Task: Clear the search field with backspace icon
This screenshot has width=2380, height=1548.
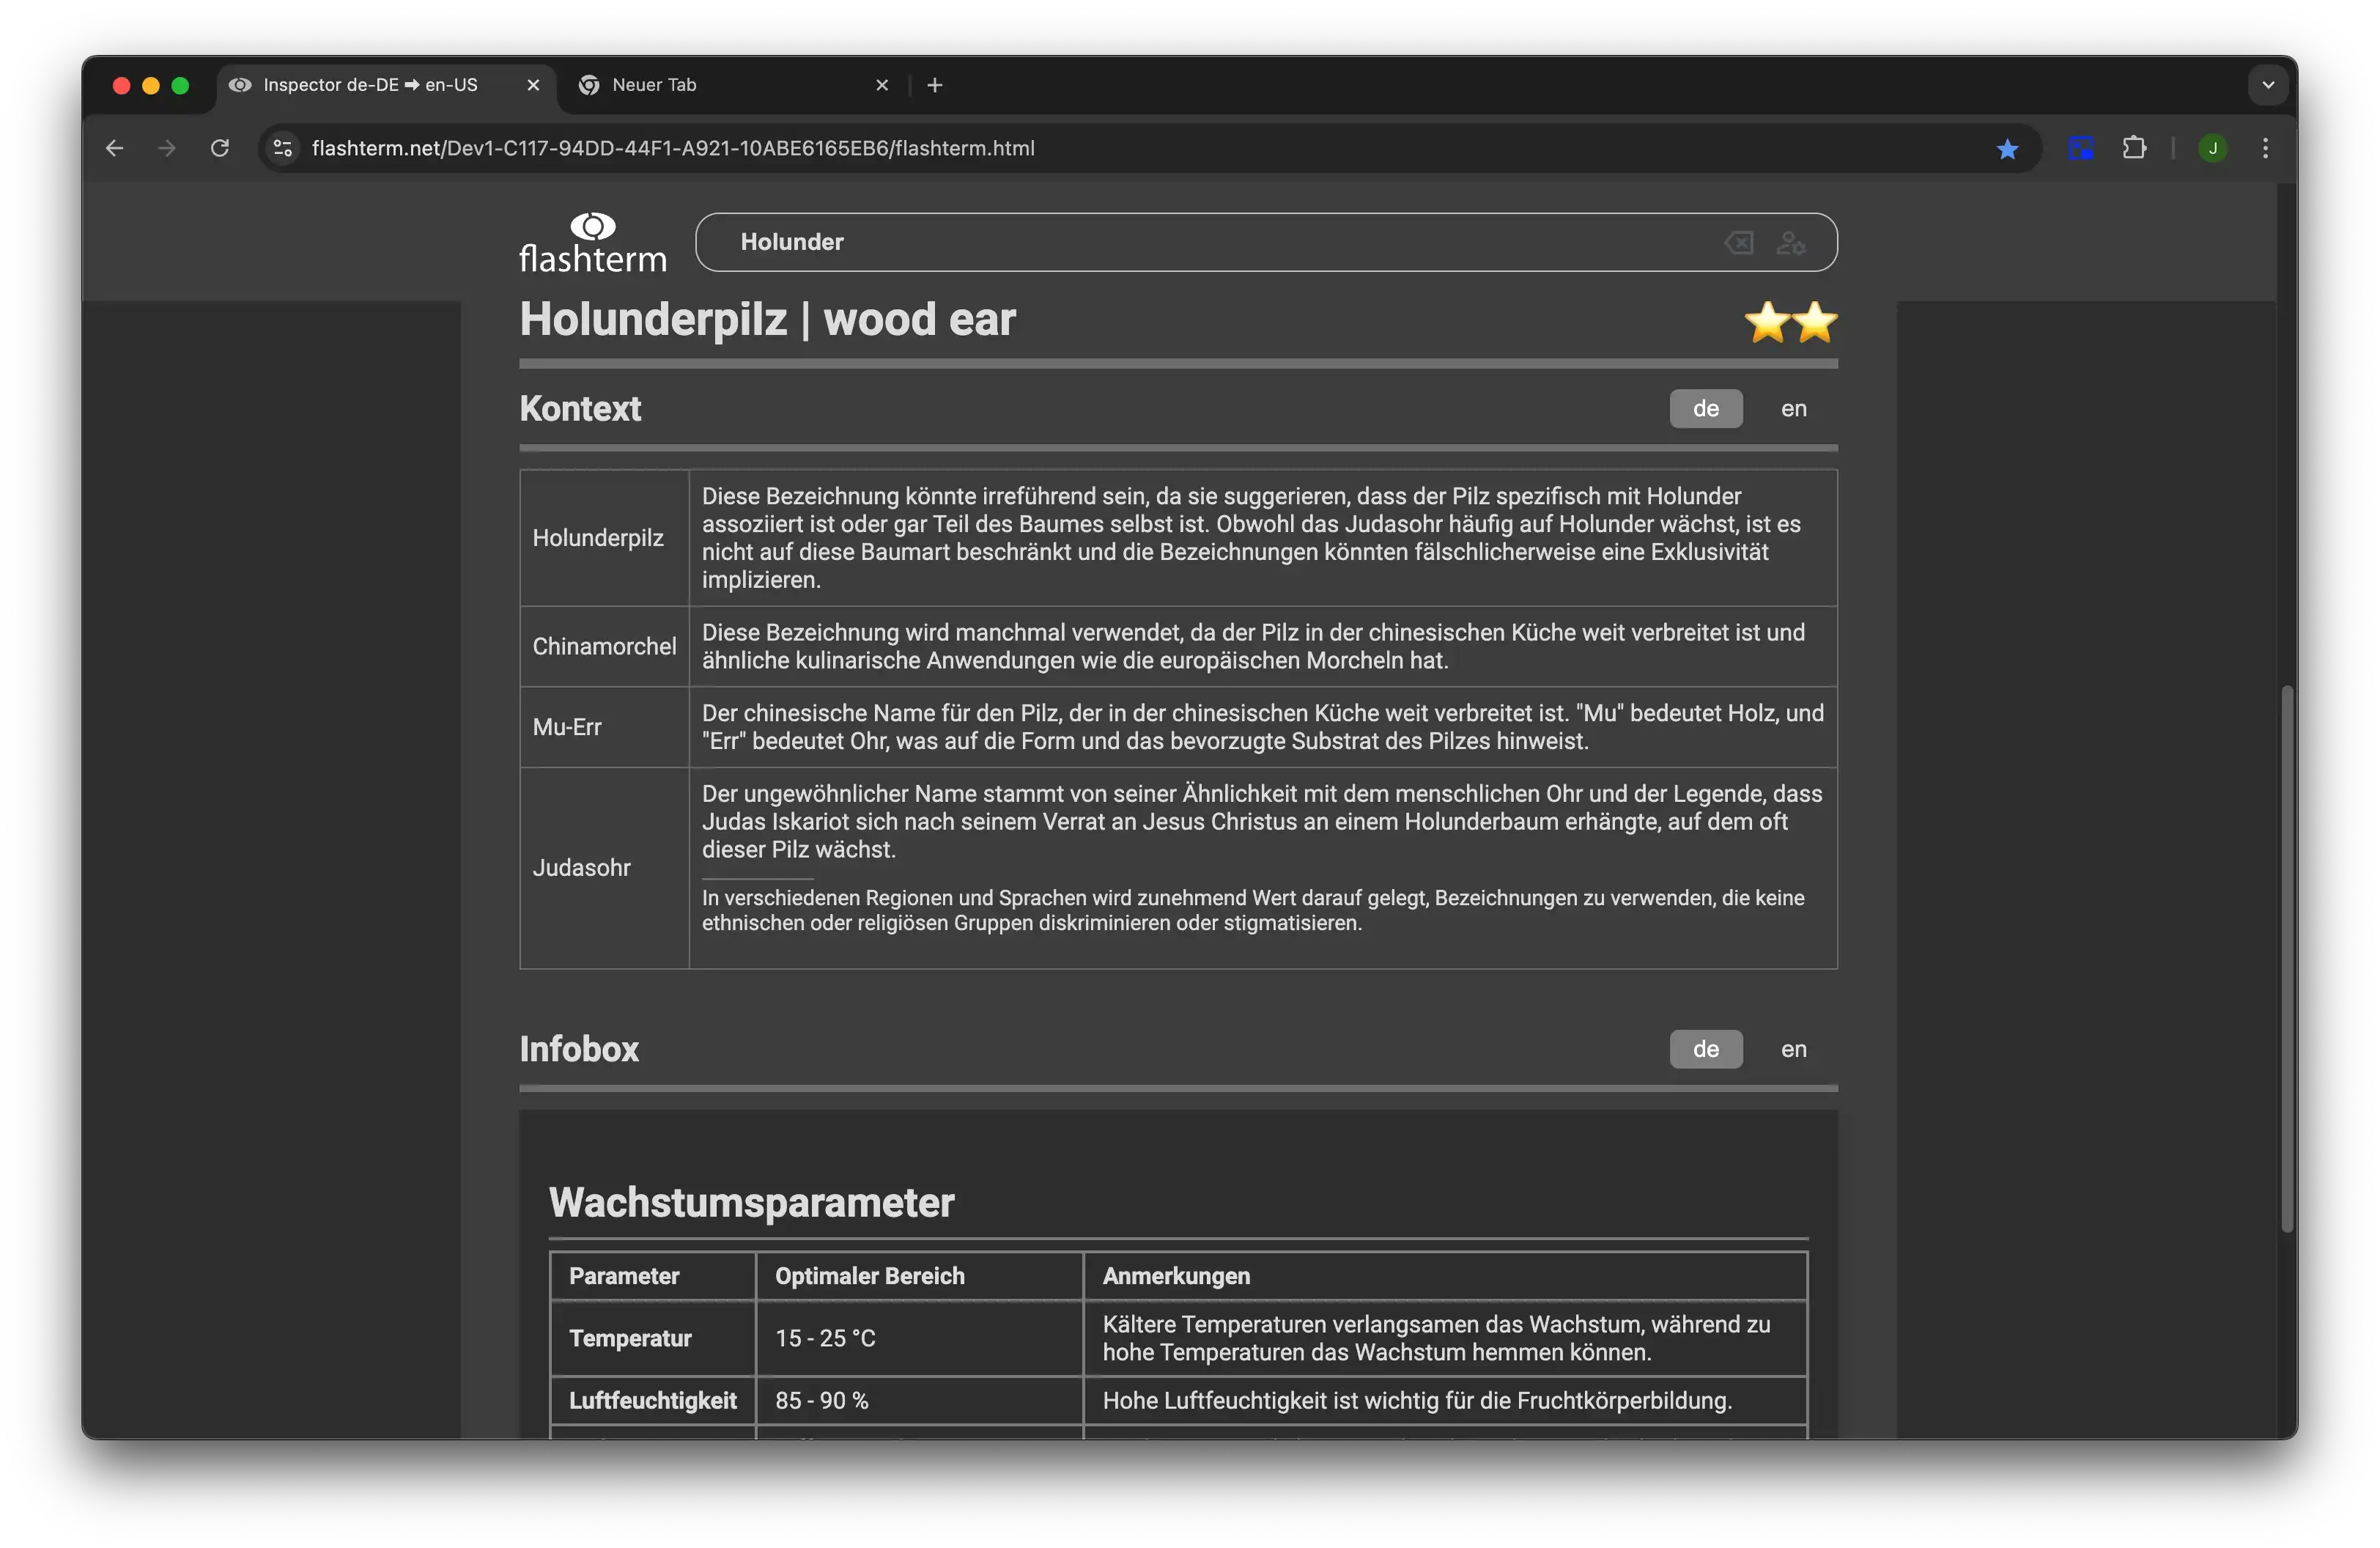Action: pyautogui.click(x=1738, y=243)
